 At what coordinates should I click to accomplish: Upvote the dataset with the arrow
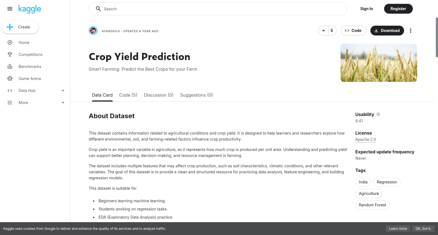pos(324,31)
